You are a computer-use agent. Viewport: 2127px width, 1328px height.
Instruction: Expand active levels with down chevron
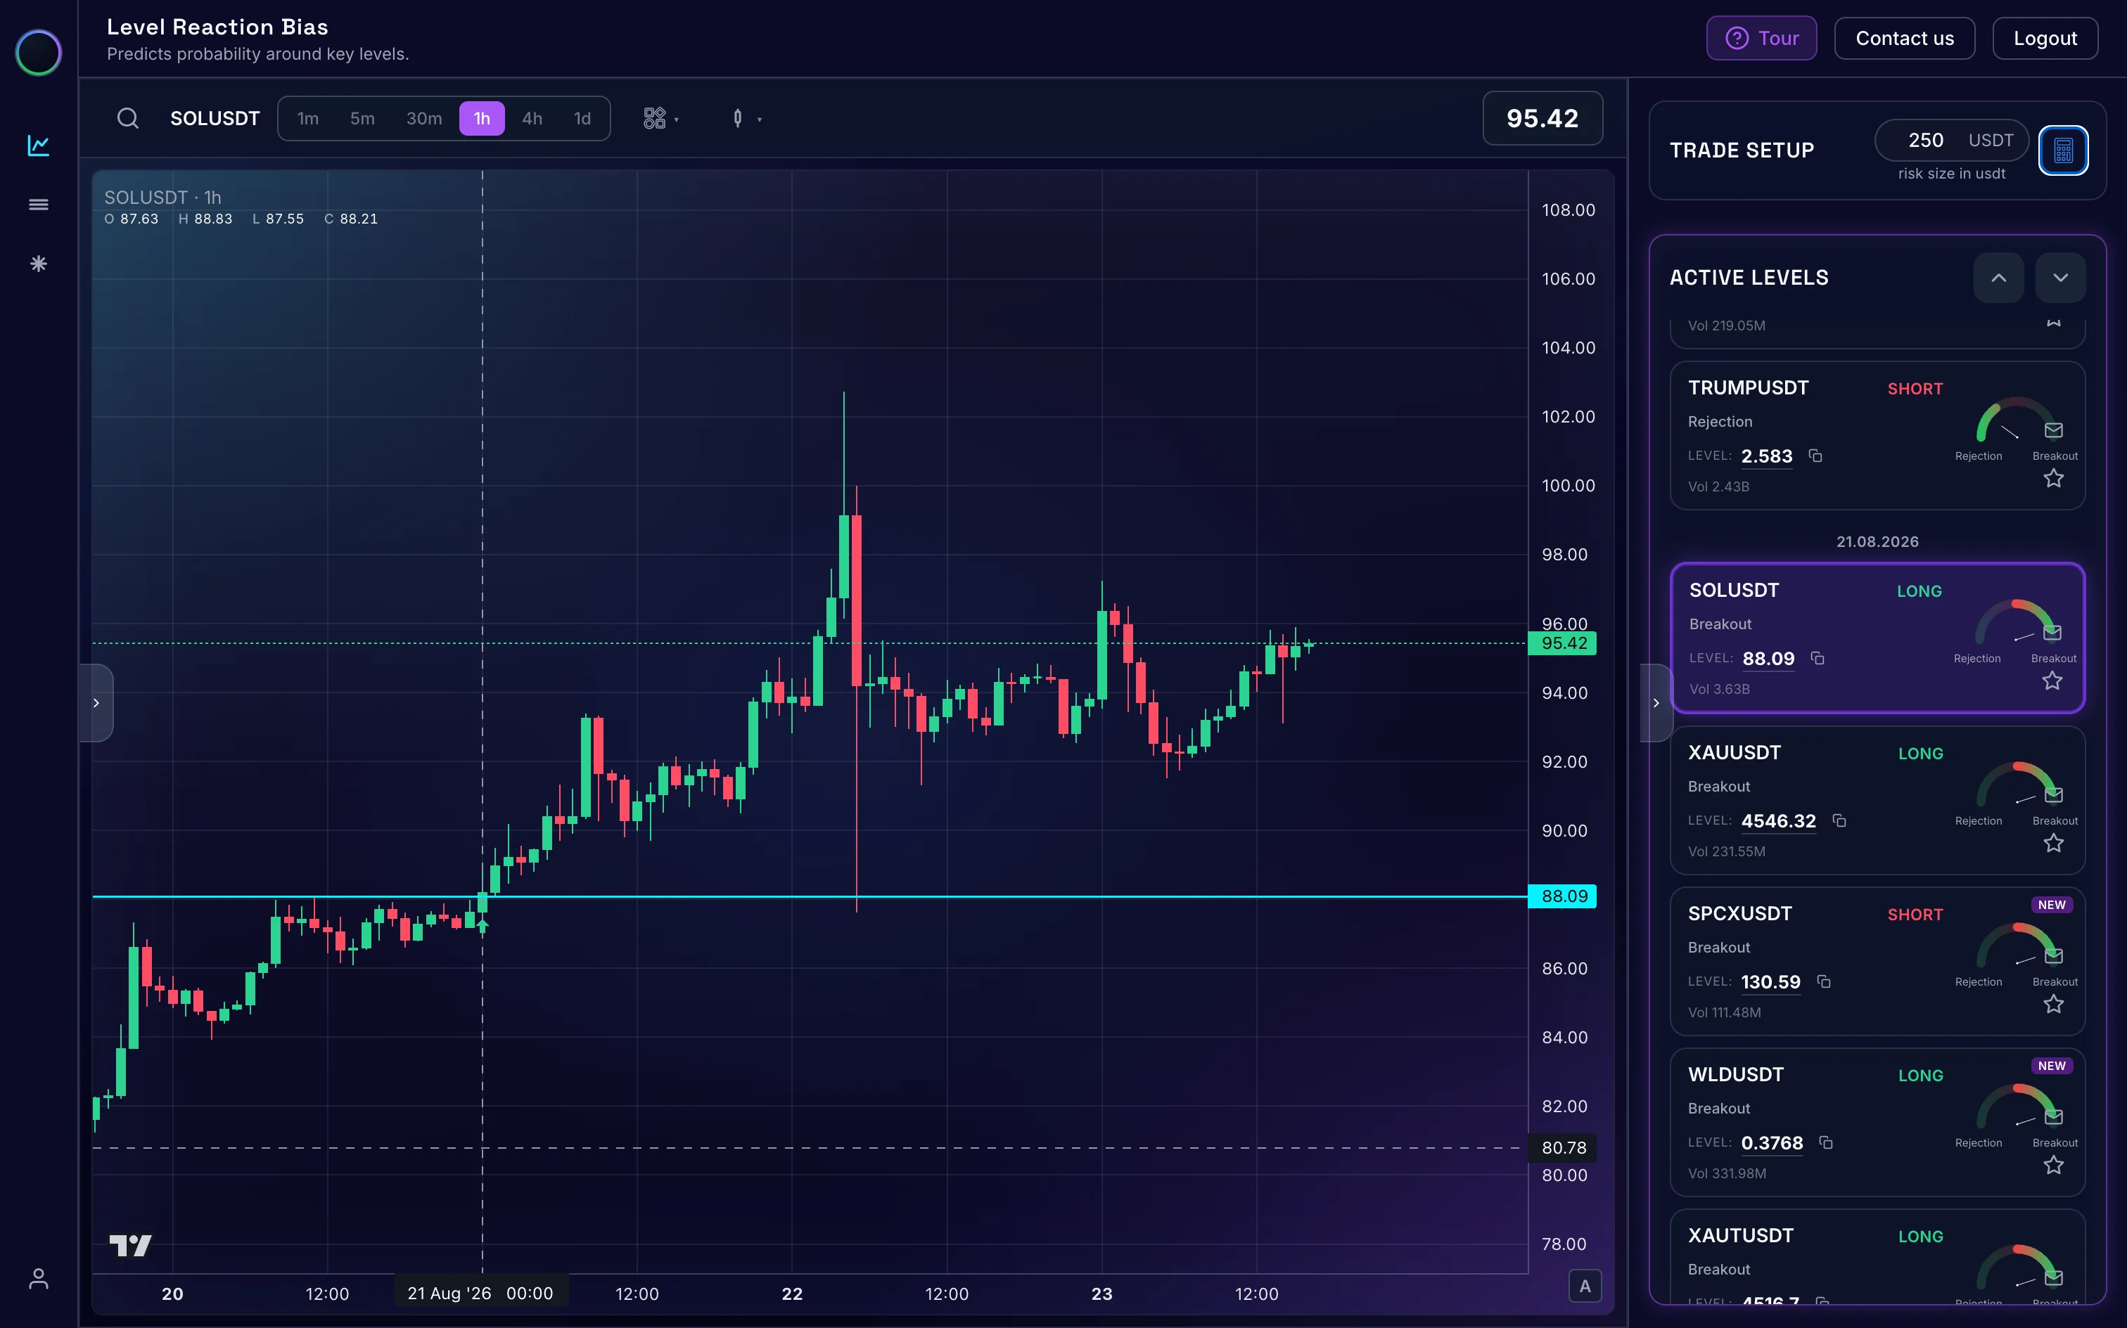coord(2060,278)
